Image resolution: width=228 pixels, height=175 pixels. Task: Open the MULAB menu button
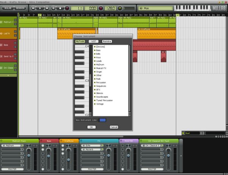pyautogui.click(x=8, y=8)
